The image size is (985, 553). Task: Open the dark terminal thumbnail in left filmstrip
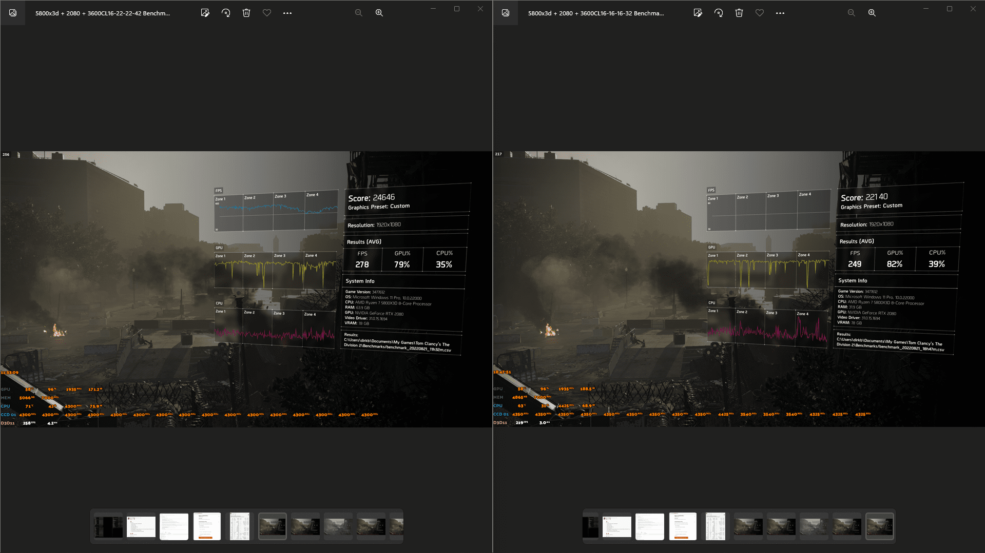coord(108,526)
